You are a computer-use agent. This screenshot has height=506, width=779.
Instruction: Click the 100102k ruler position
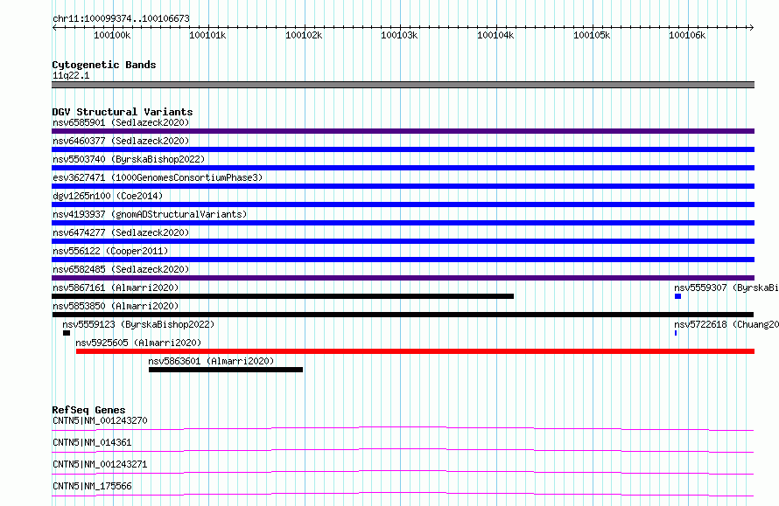pos(304,35)
